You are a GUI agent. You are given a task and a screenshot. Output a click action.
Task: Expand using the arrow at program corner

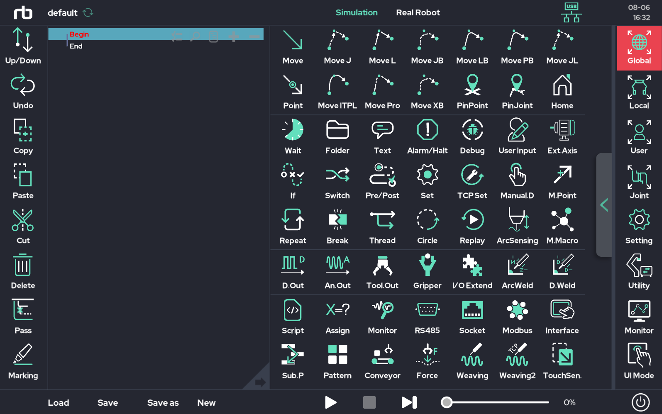pos(260,382)
